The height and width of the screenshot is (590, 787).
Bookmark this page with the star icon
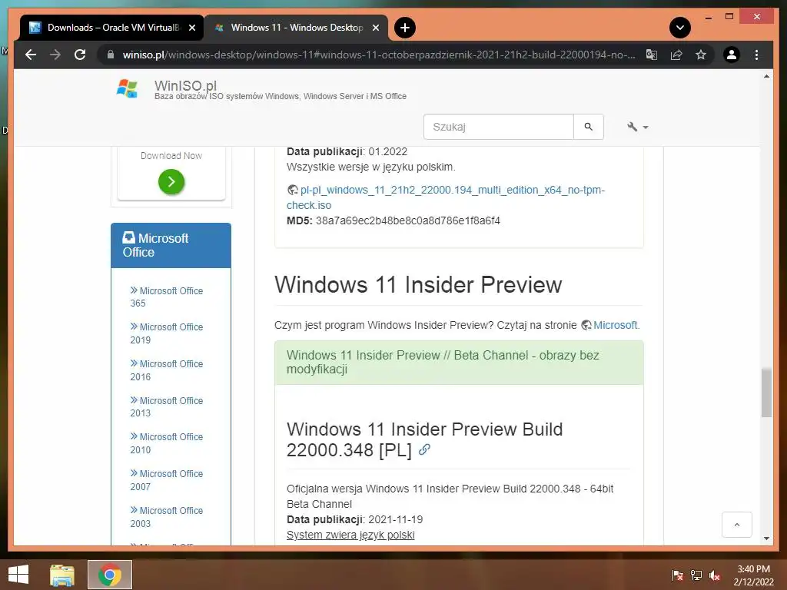[x=701, y=55]
